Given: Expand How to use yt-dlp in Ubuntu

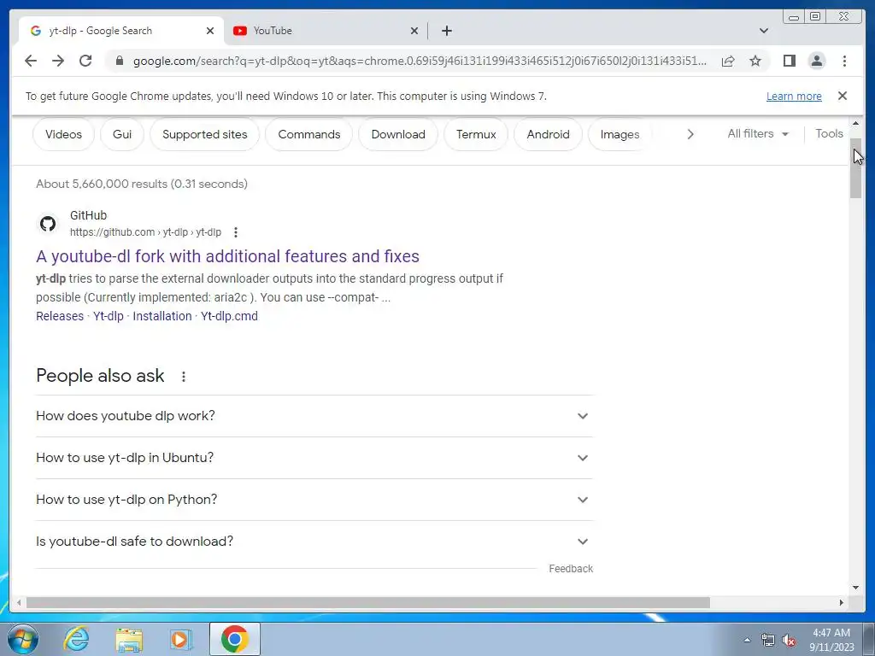Looking at the screenshot, I should [x=314, y=458].
